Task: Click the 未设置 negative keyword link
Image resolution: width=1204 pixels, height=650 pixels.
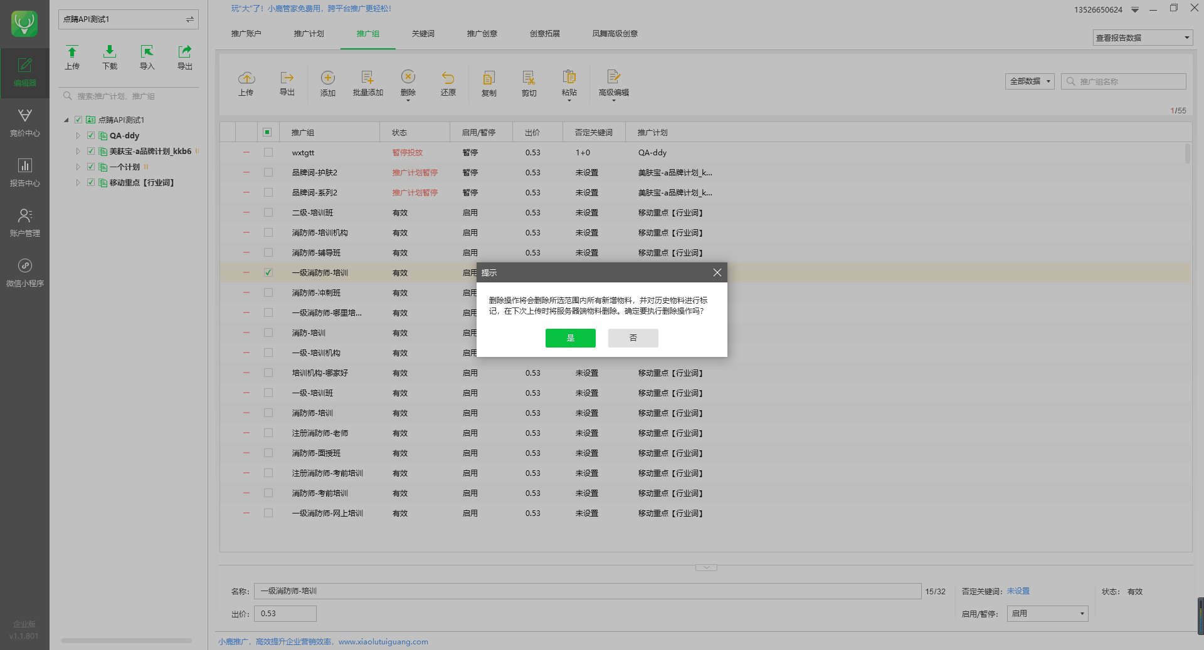Action: [1018, 591]
